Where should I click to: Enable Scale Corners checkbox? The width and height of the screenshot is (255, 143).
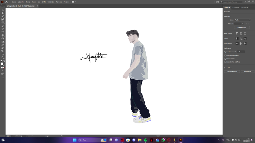coord(225,59)
